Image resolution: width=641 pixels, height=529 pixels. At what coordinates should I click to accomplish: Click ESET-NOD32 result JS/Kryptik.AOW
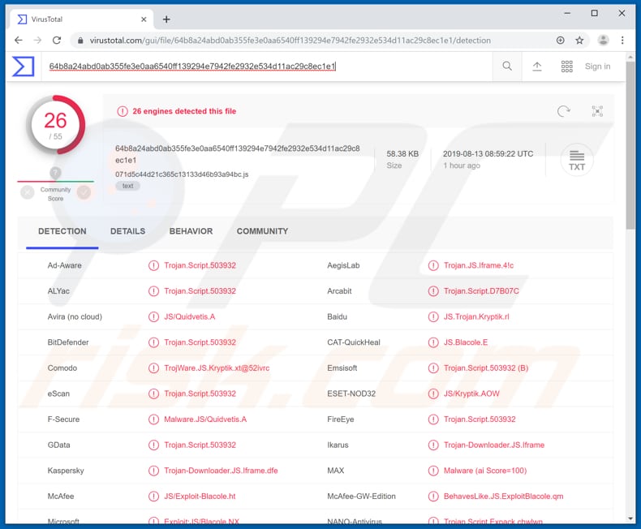point(471,394)
